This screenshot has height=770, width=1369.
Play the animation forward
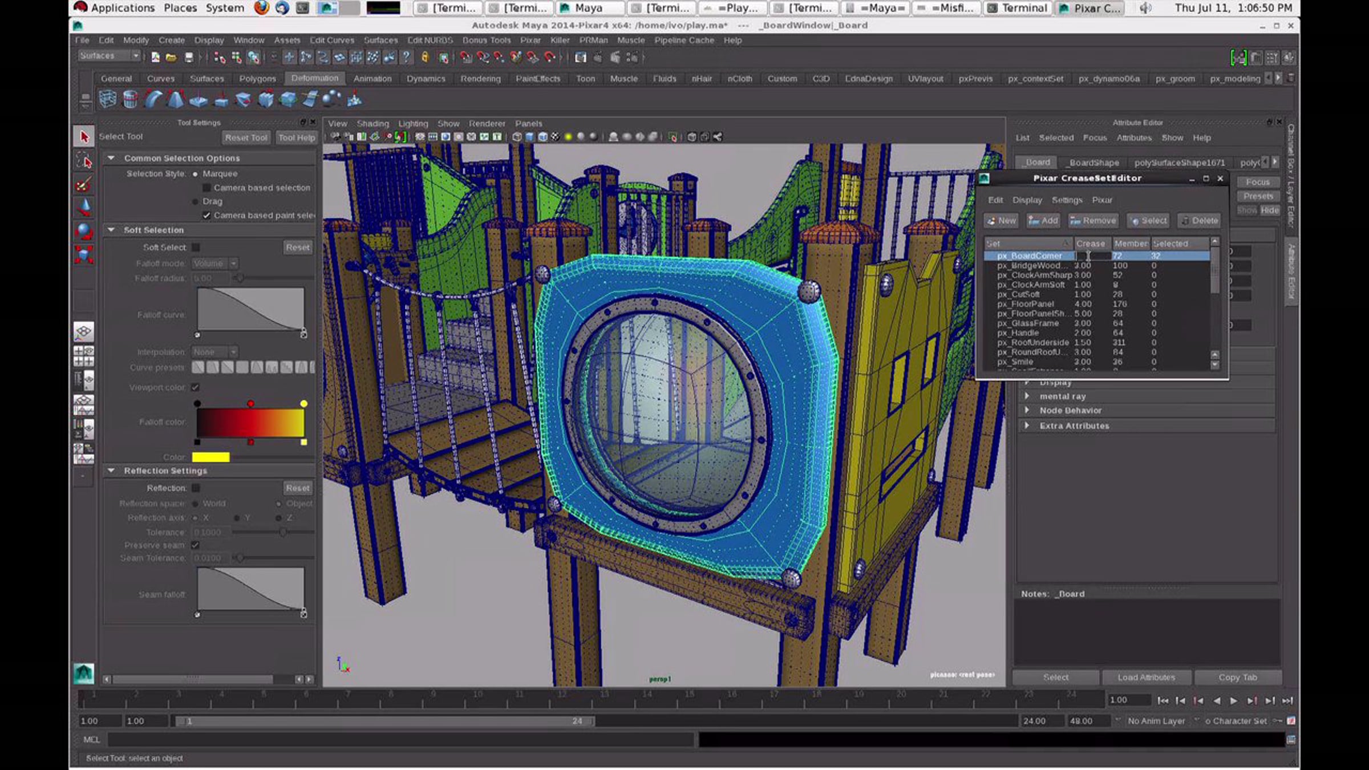point(1234,700)
